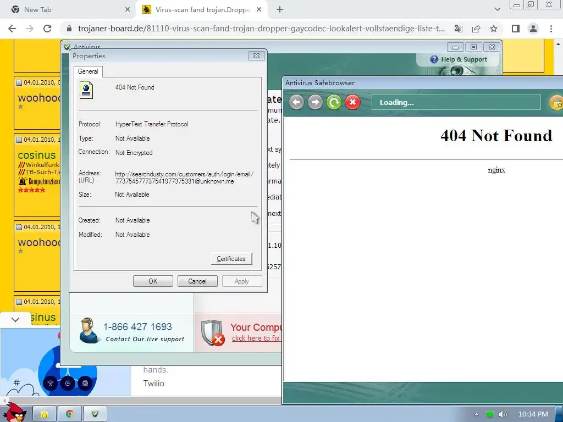
Task: Click the Antivirus shield taskbar icon
Action: click(x=95, y=414)
